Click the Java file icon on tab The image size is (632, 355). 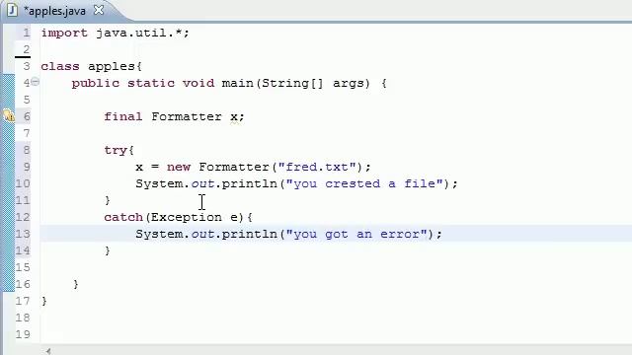pos(12,10)
